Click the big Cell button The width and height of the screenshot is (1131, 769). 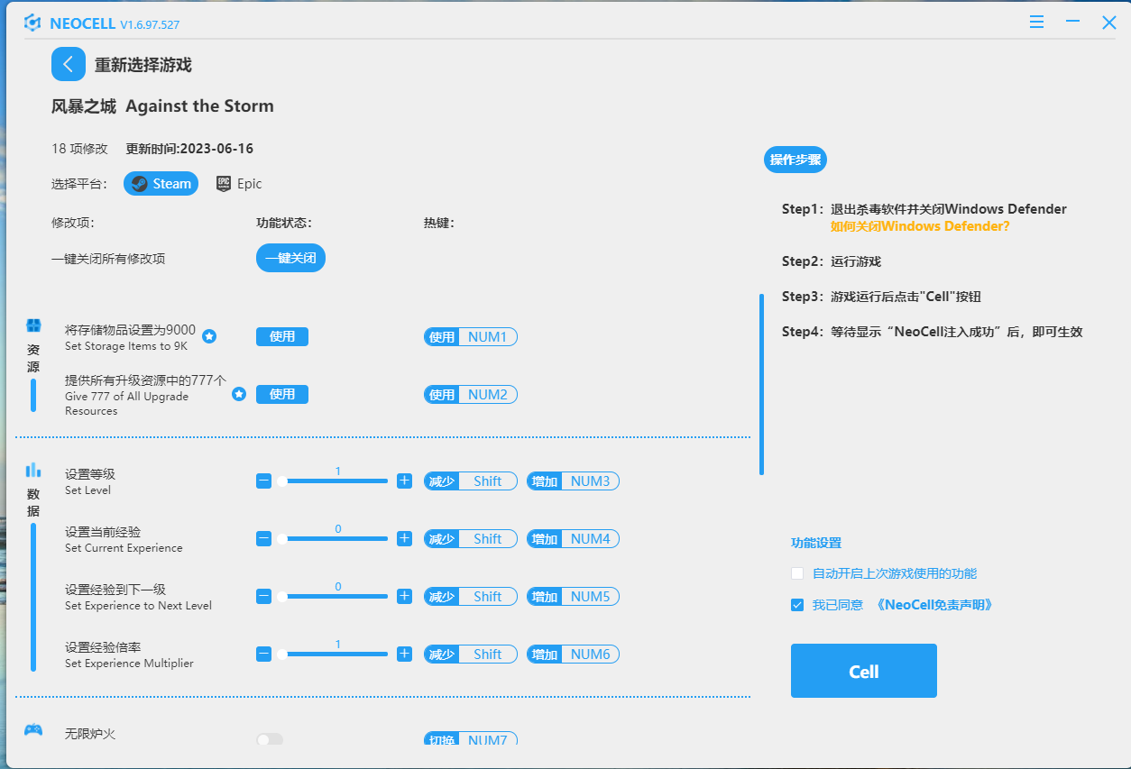[x=864, y=671]
